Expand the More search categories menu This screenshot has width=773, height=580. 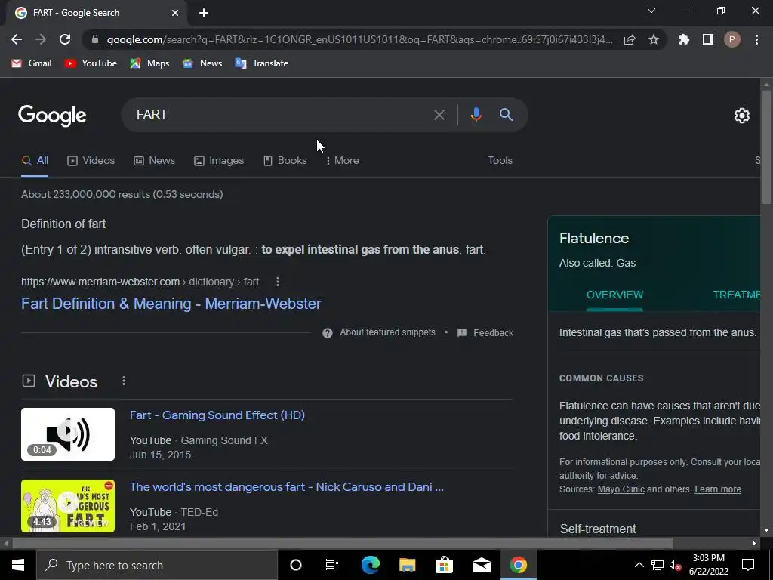(342, 161)
